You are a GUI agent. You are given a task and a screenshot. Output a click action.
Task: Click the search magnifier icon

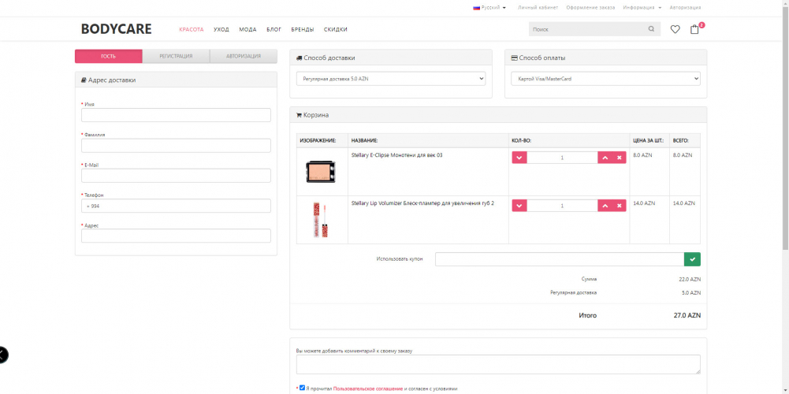[x=651, y=29]
